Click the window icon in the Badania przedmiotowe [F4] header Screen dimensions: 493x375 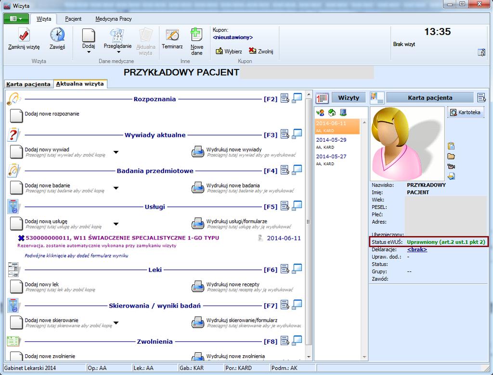click(x=297, y=170)
